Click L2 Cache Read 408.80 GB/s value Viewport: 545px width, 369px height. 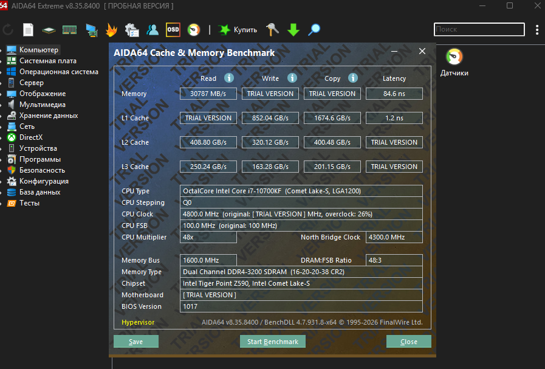pyautogui.click(x=208, y=142)
